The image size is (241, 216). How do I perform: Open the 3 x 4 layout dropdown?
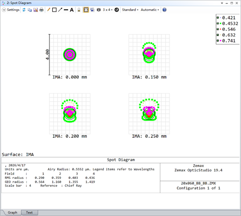[108, 10]
